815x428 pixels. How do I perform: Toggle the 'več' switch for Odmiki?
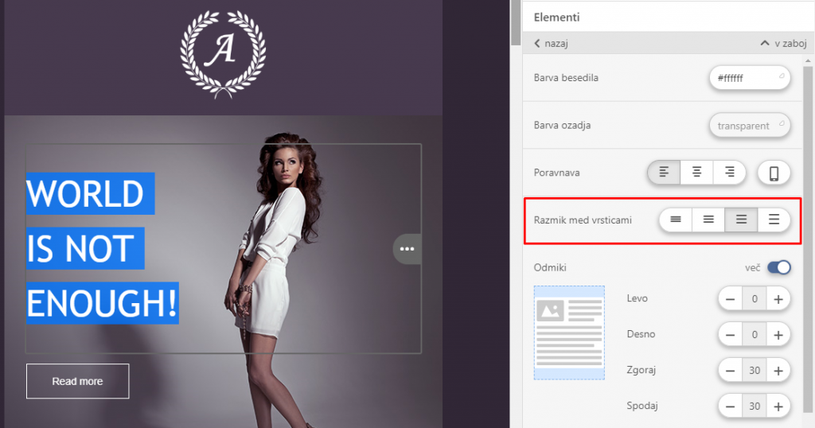coord(778,267)
